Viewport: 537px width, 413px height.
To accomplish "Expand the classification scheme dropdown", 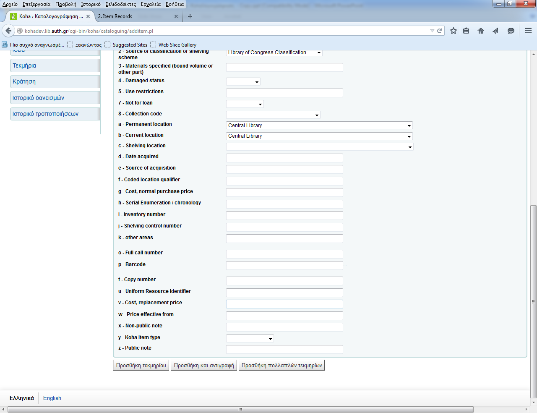I will pos(274,52).
